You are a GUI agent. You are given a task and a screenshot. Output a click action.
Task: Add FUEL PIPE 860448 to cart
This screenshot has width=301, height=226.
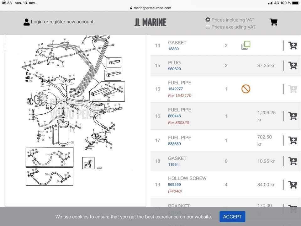tap(293, 116)
